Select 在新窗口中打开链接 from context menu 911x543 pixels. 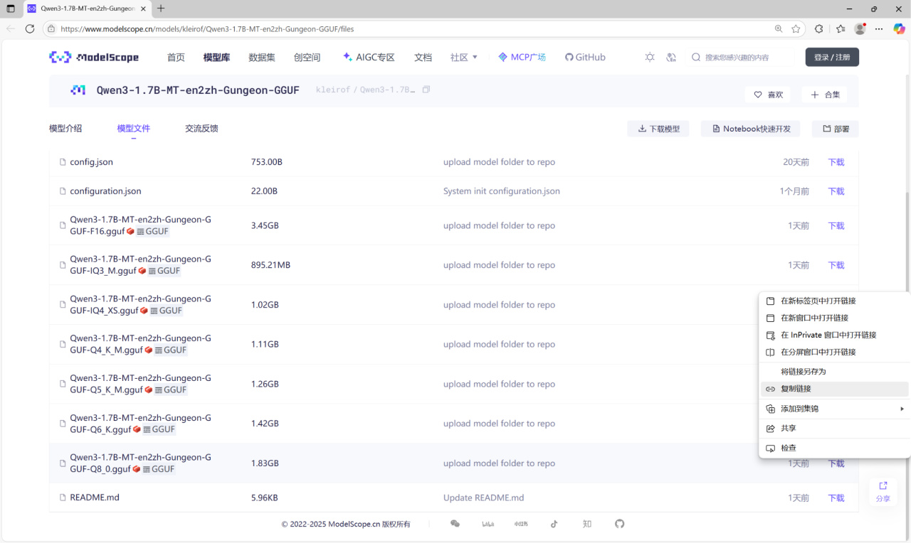point(834,318)
